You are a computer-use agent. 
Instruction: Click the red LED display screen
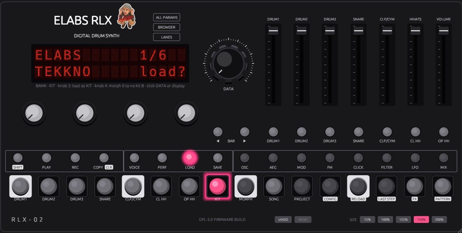(110, 63)
